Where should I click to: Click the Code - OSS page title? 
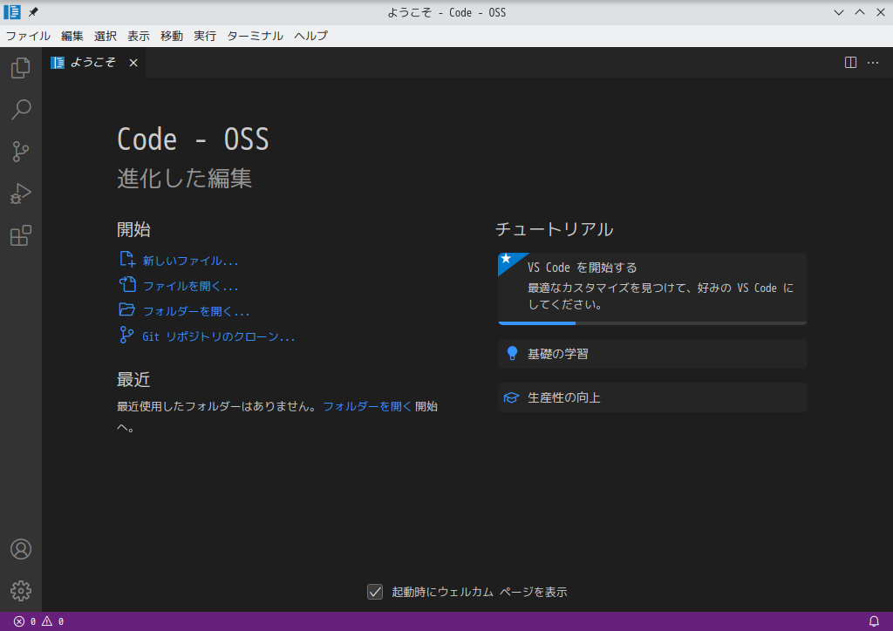[193, 139]
